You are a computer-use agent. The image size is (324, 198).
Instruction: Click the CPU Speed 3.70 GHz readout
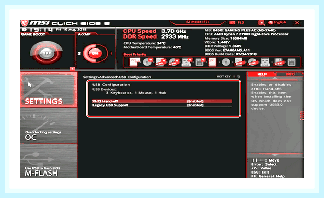coord(155,31)
